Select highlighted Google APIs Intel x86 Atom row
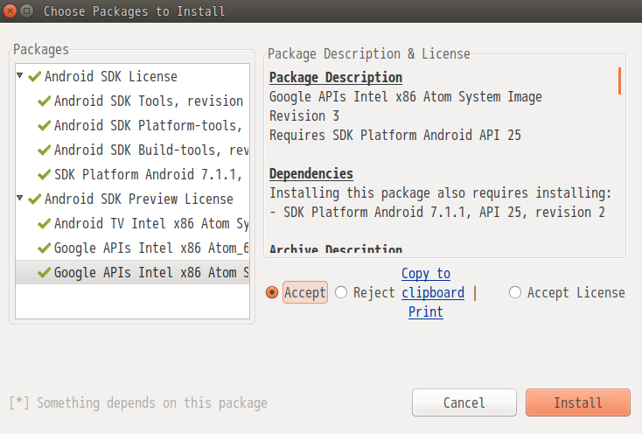Image resolution: width=642 pixels, height=434 pixels. click(132, 273)
